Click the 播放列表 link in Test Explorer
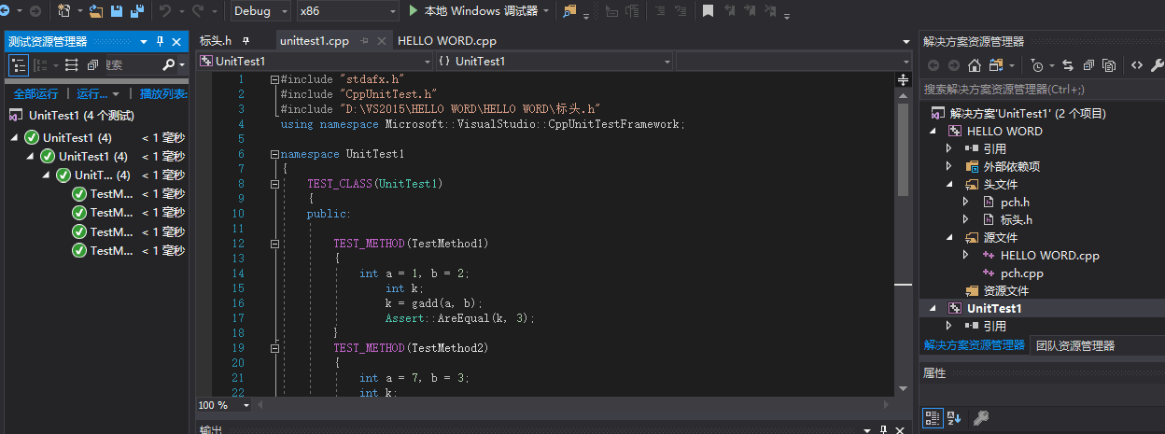The width and height of the screenshot is (1165, 434). [163, 94]
